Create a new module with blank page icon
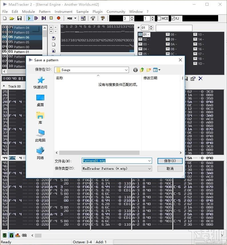 [5, 18]
